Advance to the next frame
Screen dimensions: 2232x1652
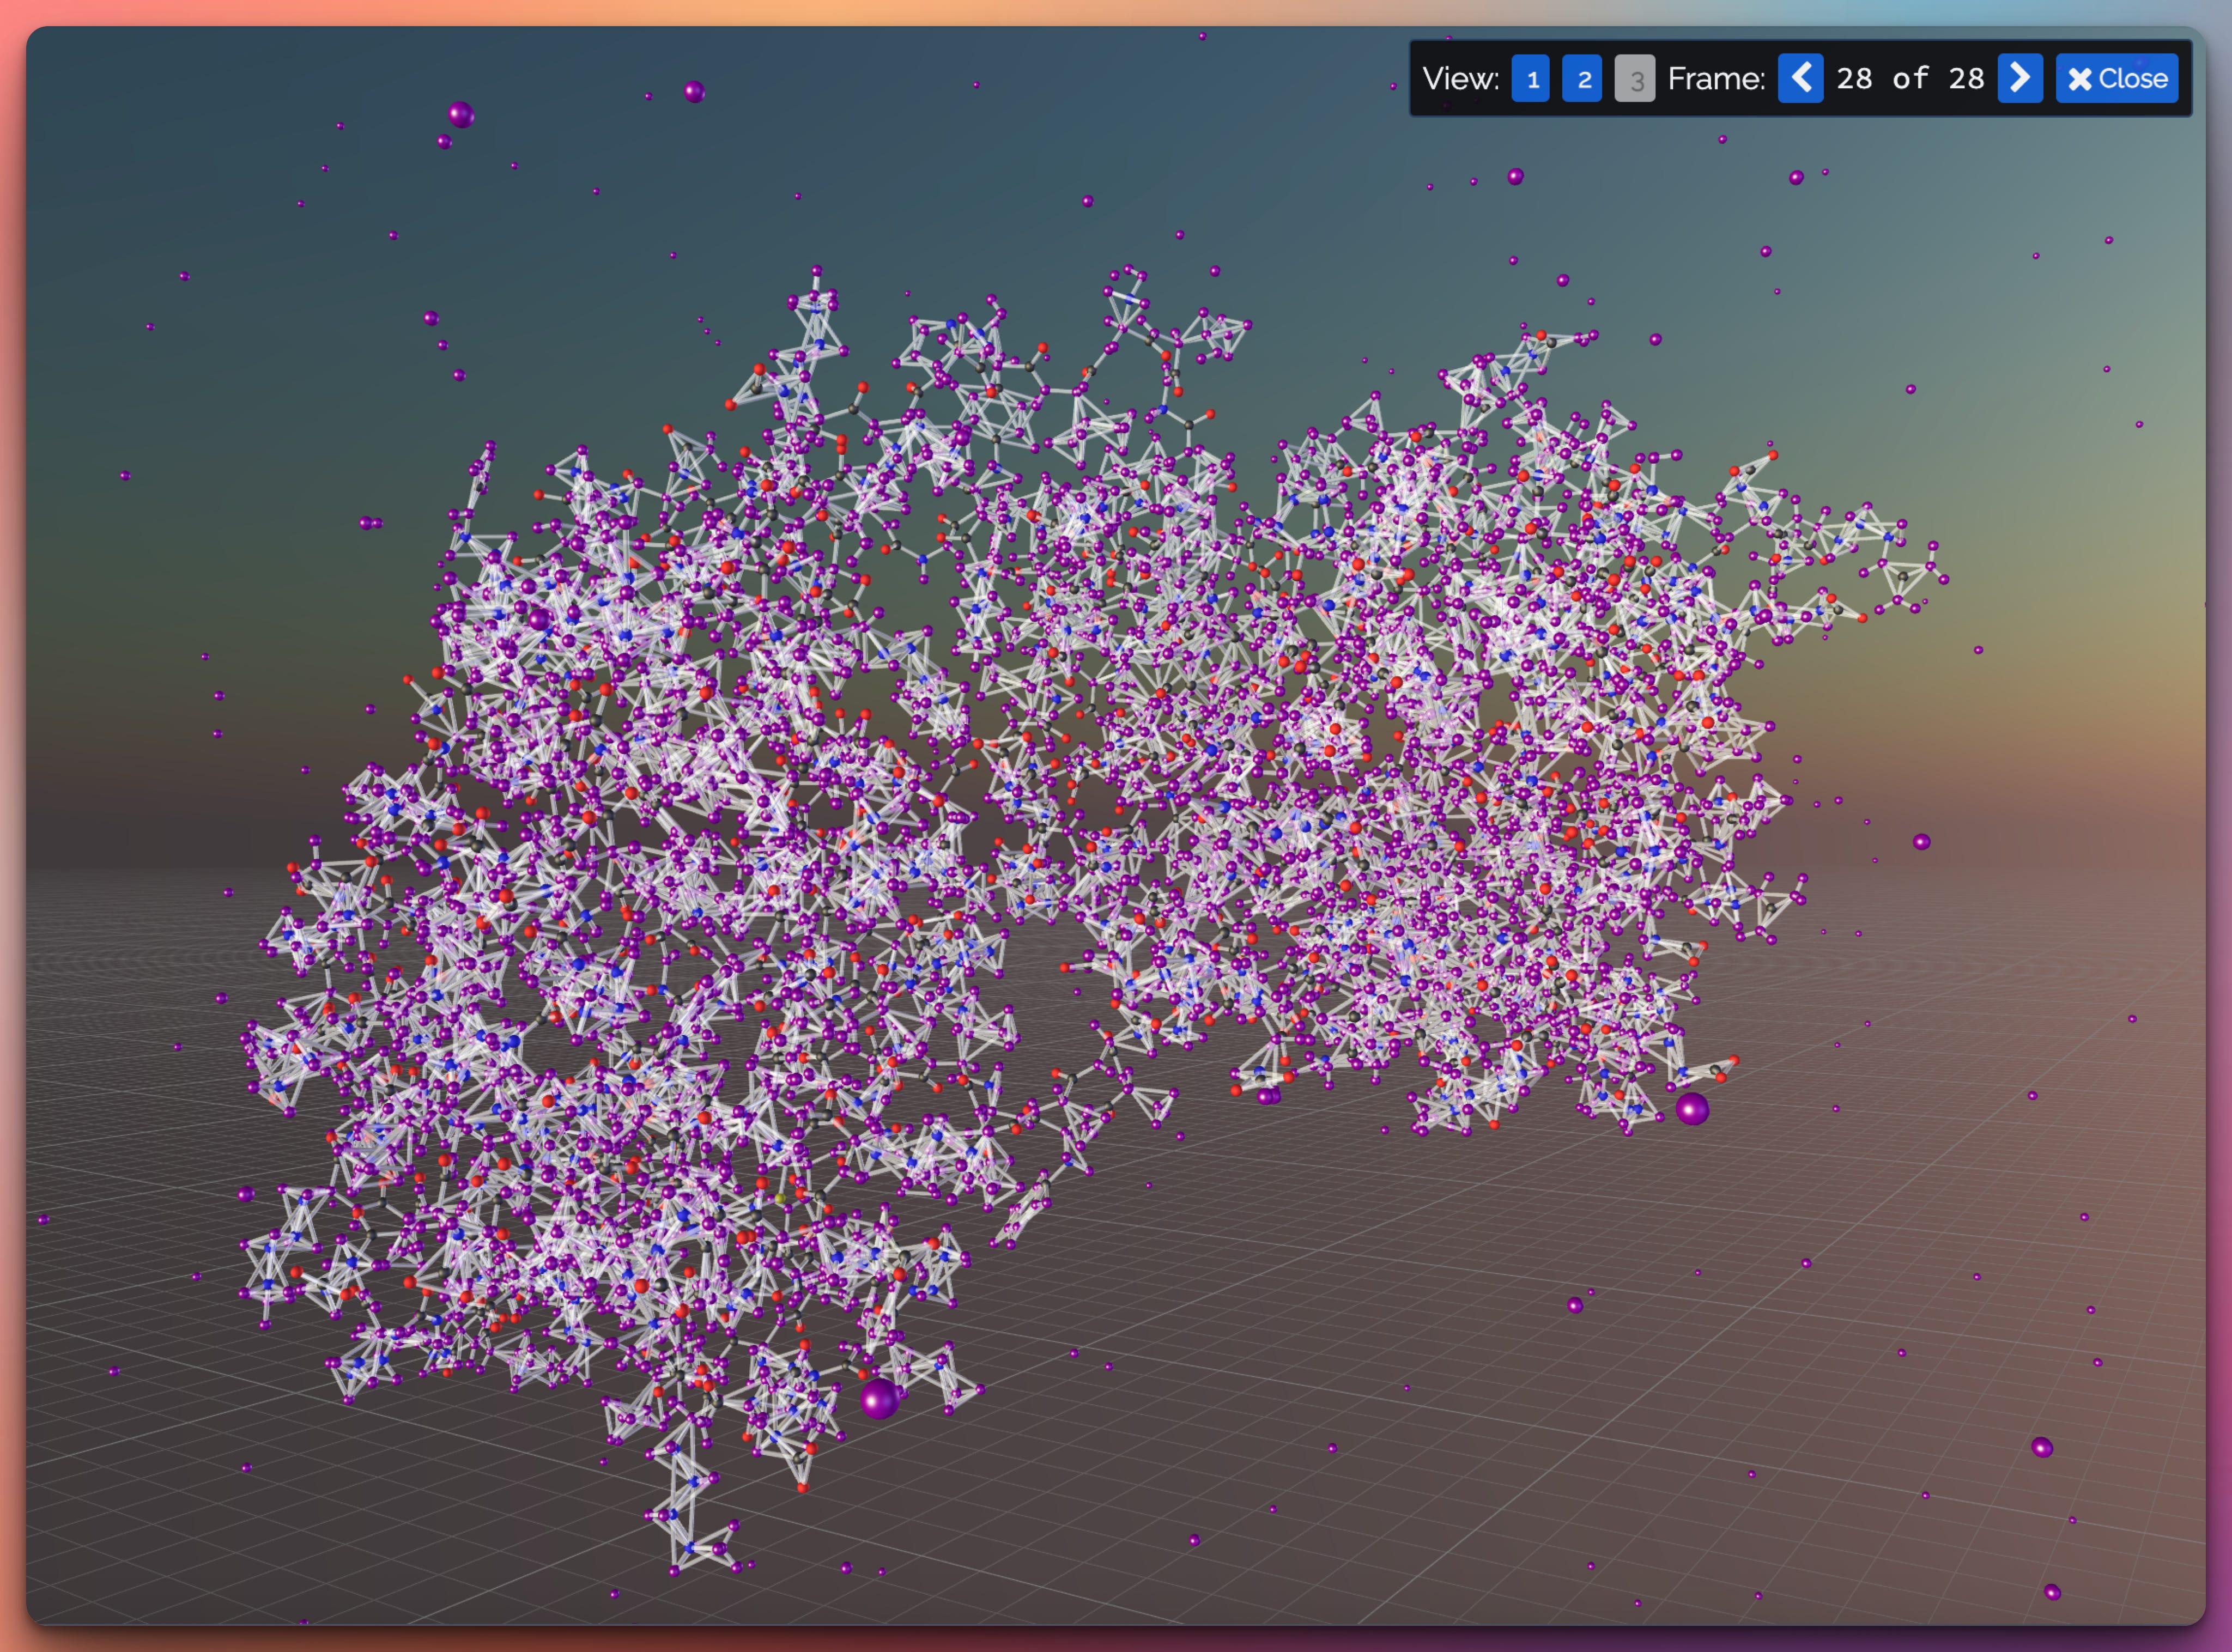pyautogui.click(x=2020, y=78)
